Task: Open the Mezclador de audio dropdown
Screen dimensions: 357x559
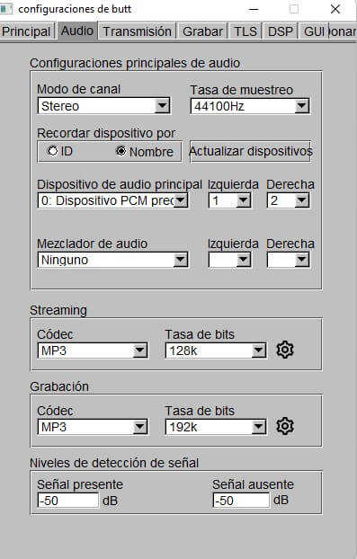Action: tap(112, 260)
